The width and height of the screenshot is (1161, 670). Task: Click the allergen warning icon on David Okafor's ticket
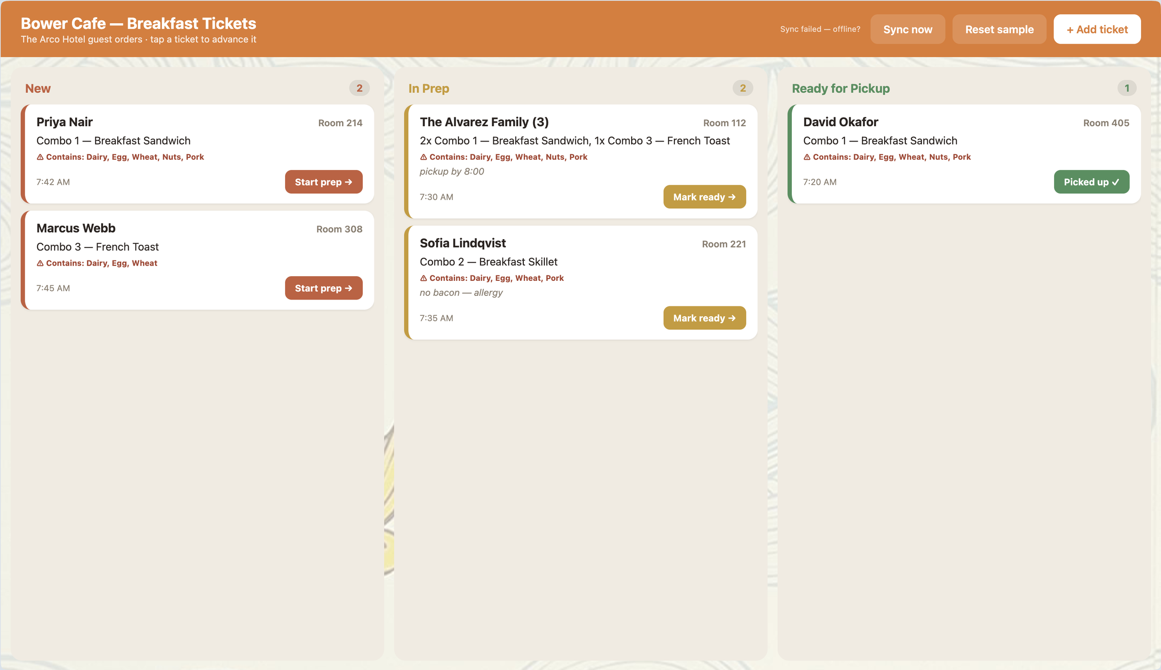coord(807,157)
